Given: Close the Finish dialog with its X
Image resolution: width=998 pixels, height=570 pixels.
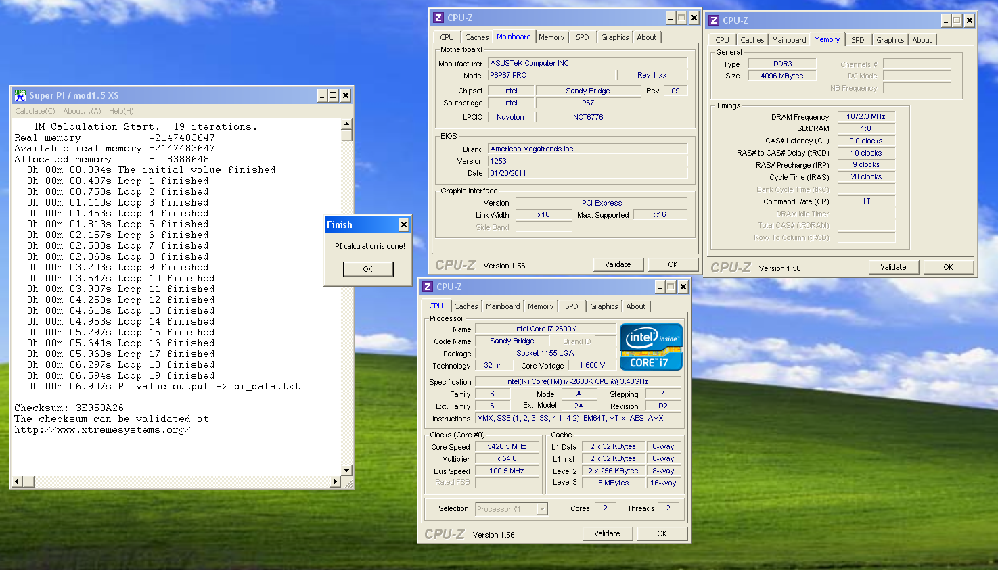Looking at the screenshot, I should pyautogui.click(x=404, y=224).
